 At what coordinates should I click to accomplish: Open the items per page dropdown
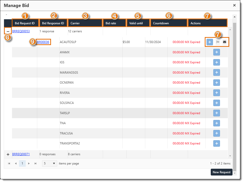point(49,163)
